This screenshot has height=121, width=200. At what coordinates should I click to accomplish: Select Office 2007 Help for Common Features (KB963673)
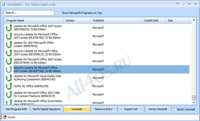(x=37, y=94)
